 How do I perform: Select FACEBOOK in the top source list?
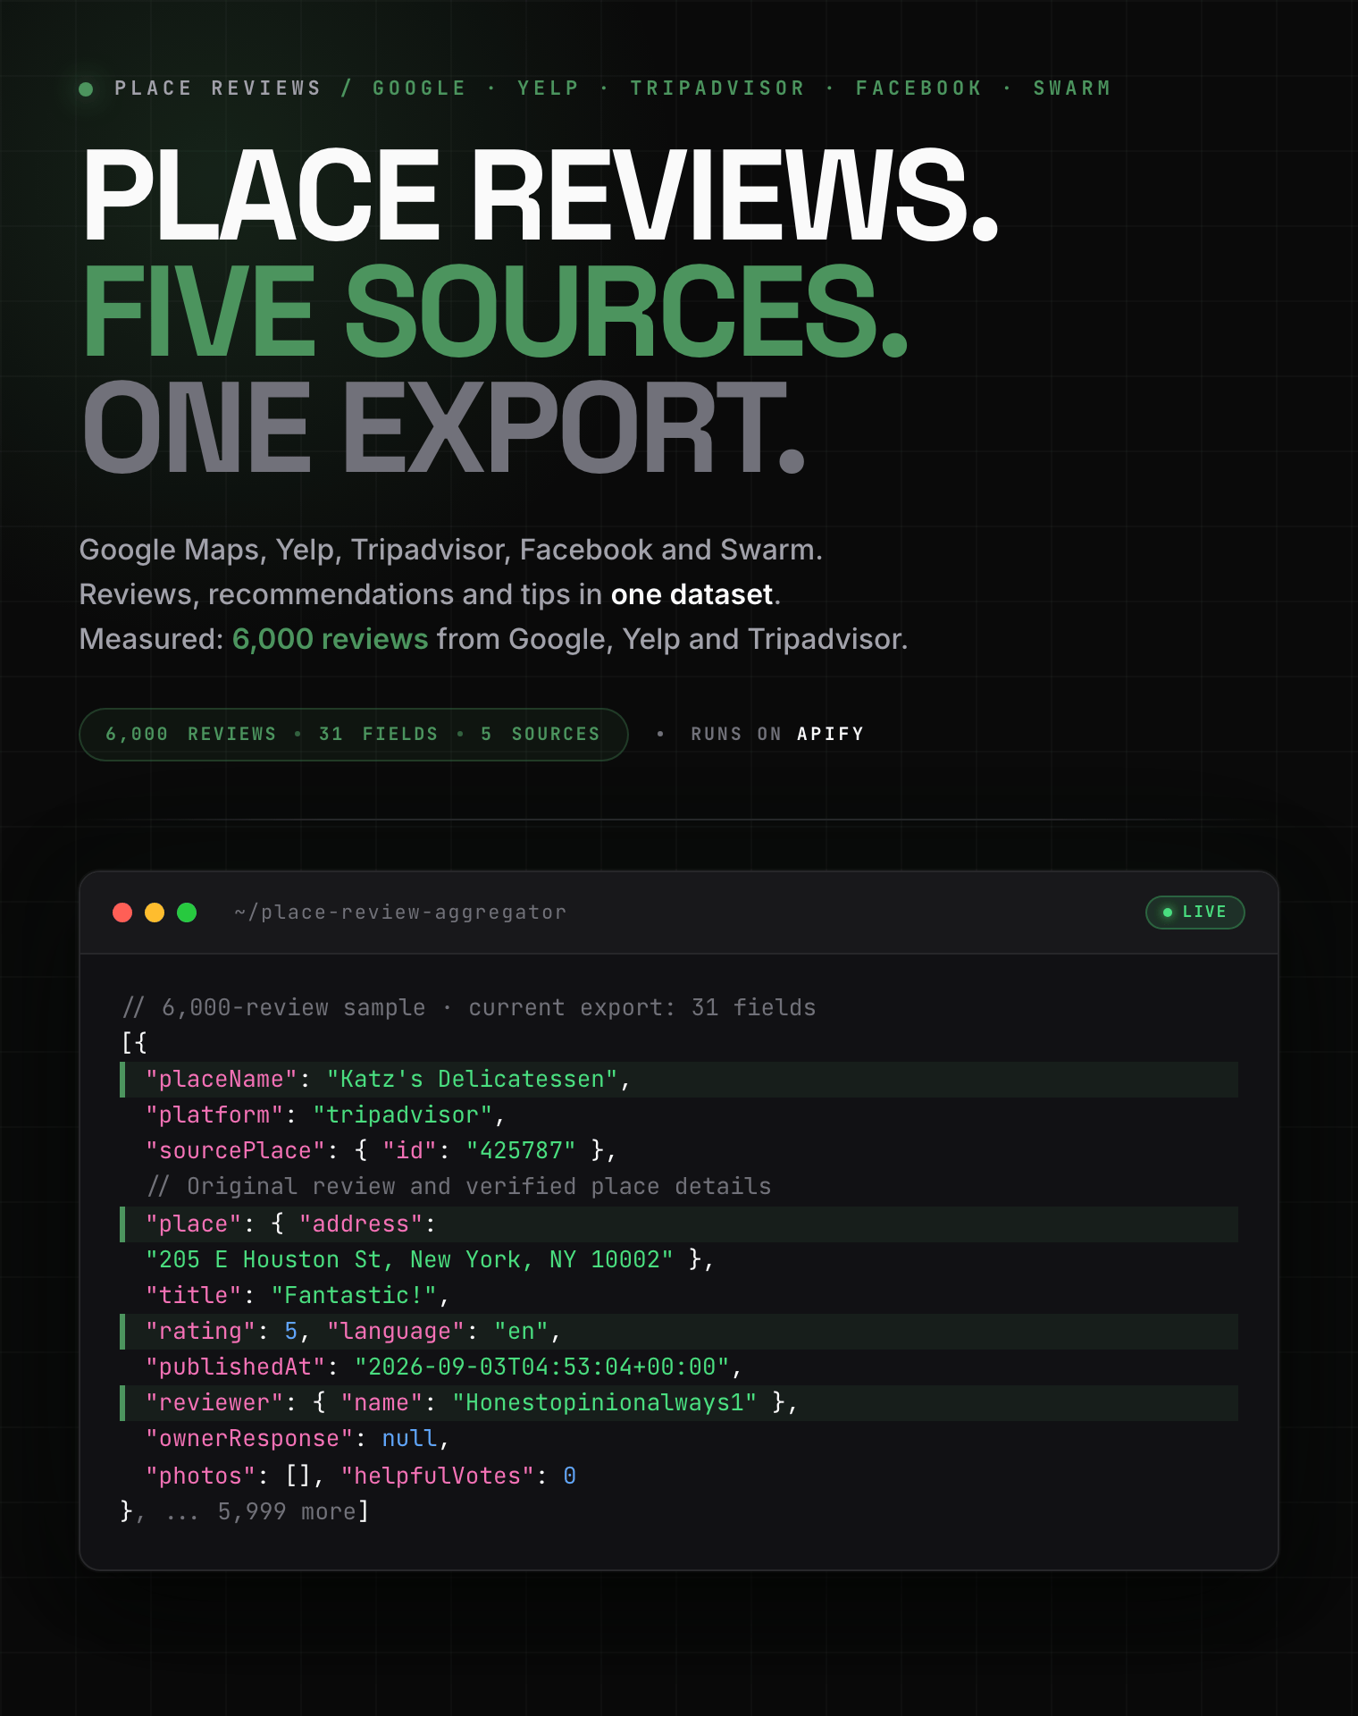coord(918,88)
